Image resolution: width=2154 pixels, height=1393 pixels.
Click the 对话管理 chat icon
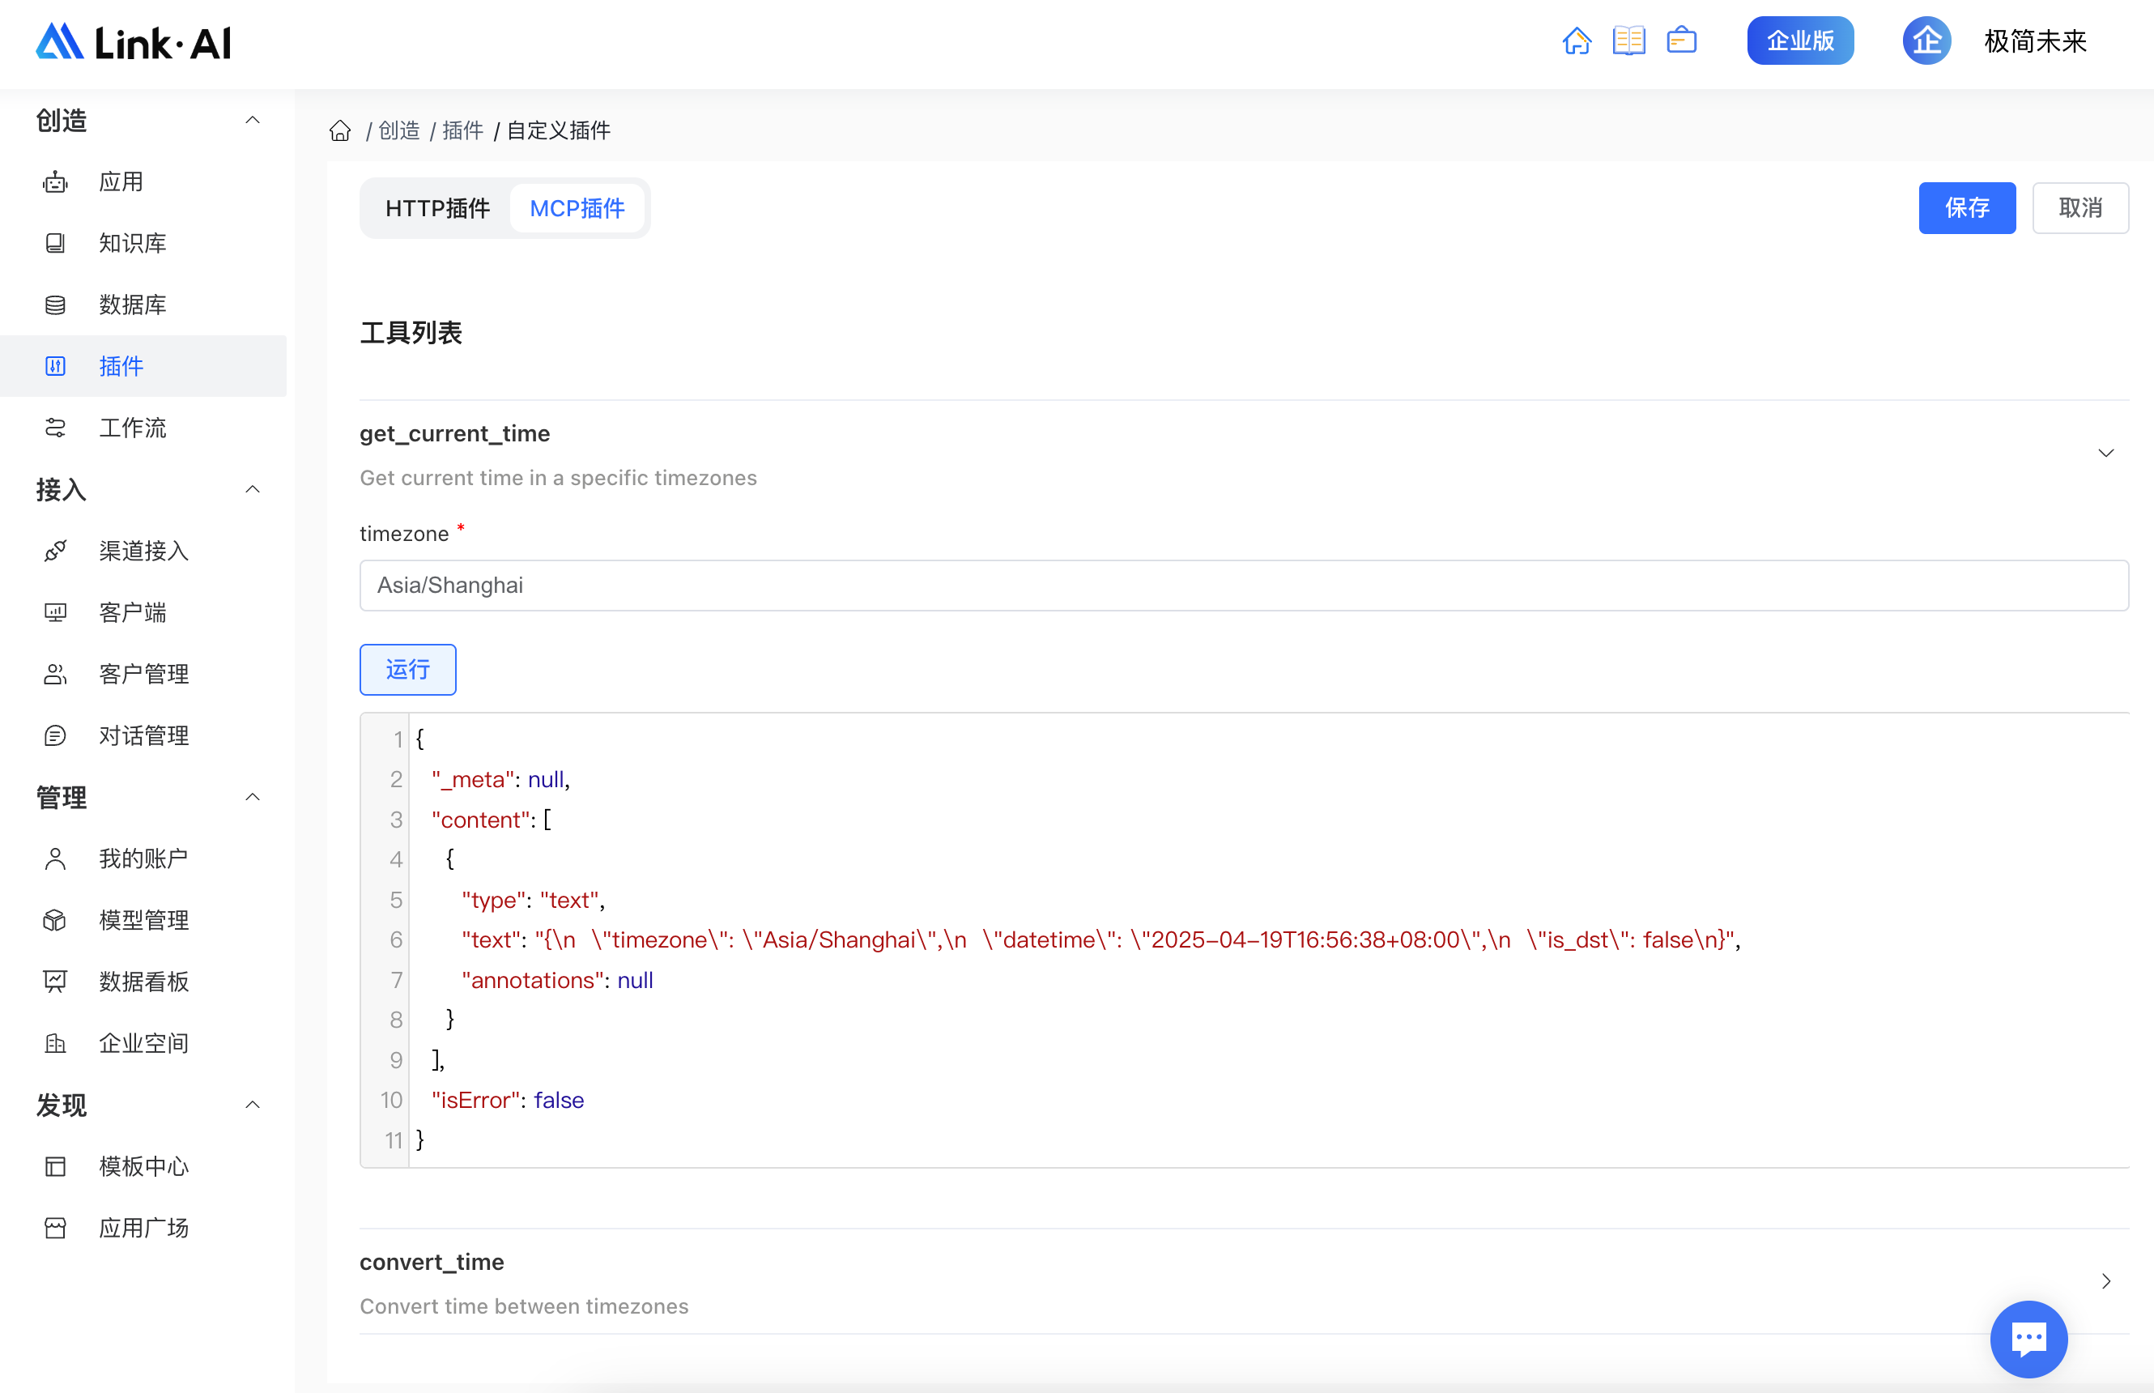(55, 735)
